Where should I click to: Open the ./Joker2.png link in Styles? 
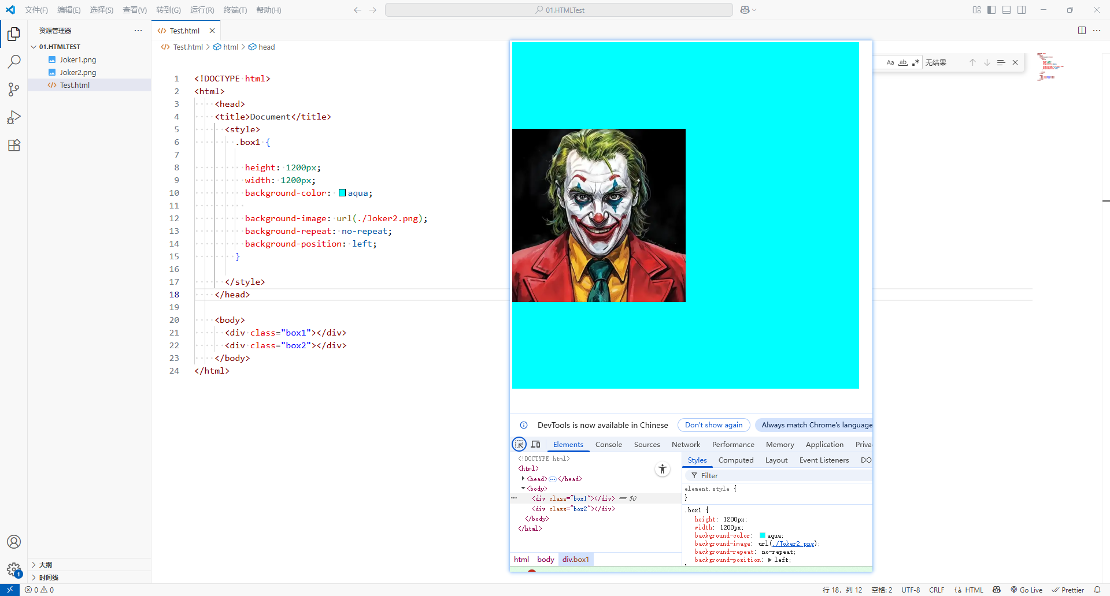point(794,543)
